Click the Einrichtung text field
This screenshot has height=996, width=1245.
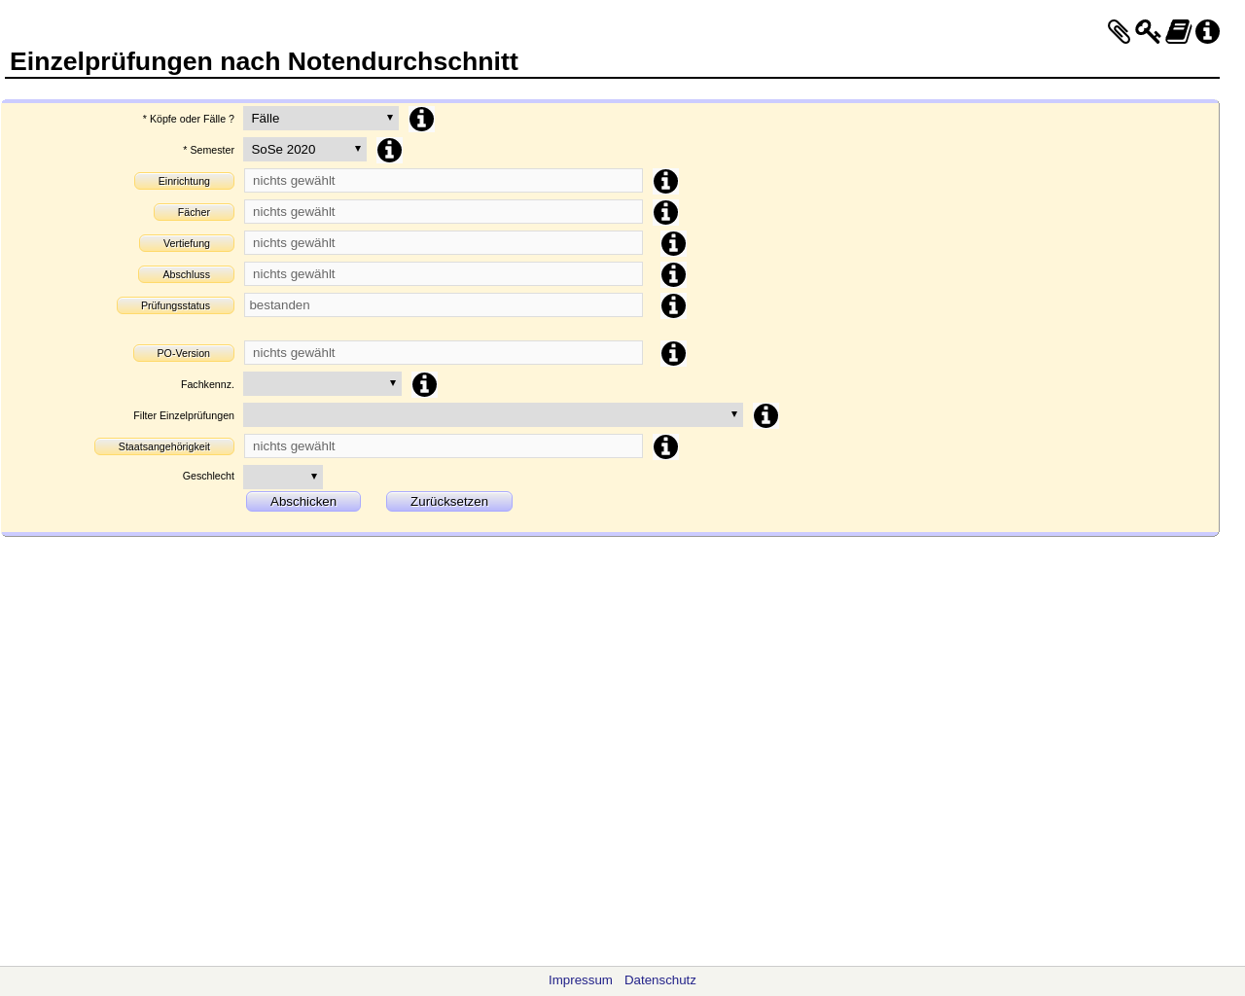pos(444,180)
